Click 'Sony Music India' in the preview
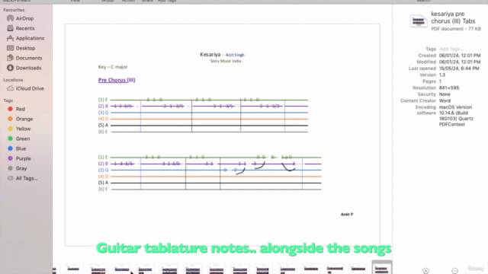Image resolution: width=488 pixels, height=274 pixels. point(226,61)
